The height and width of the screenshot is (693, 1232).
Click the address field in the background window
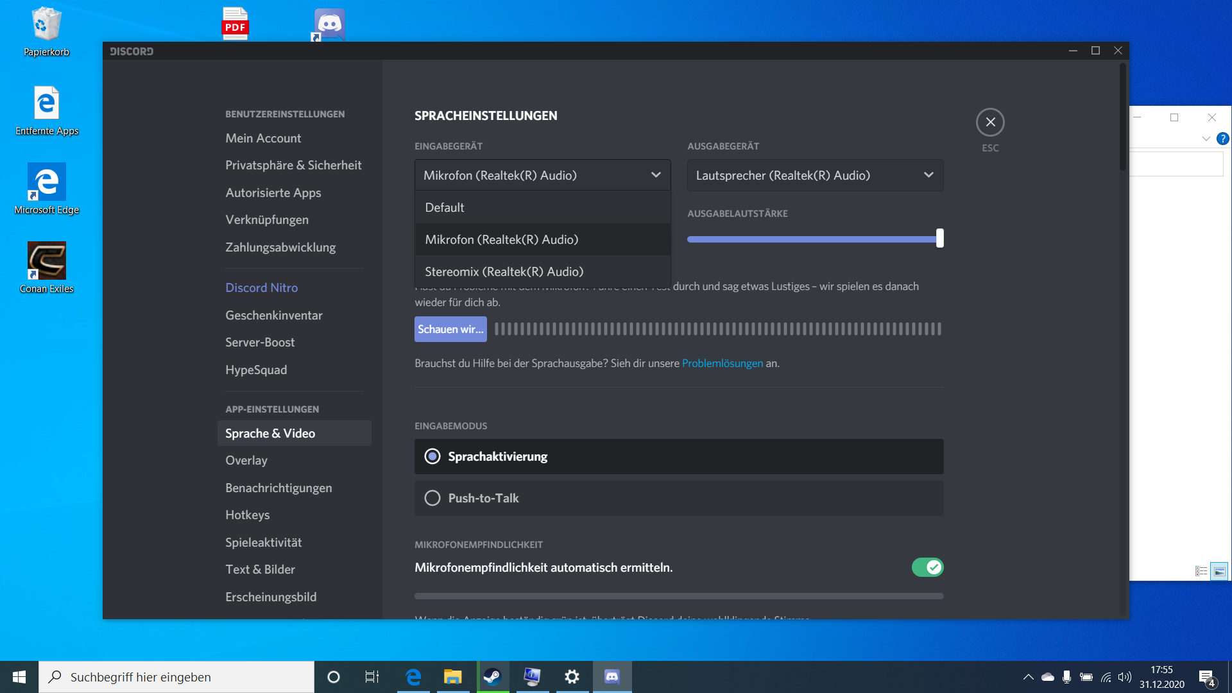point(1177,164)
